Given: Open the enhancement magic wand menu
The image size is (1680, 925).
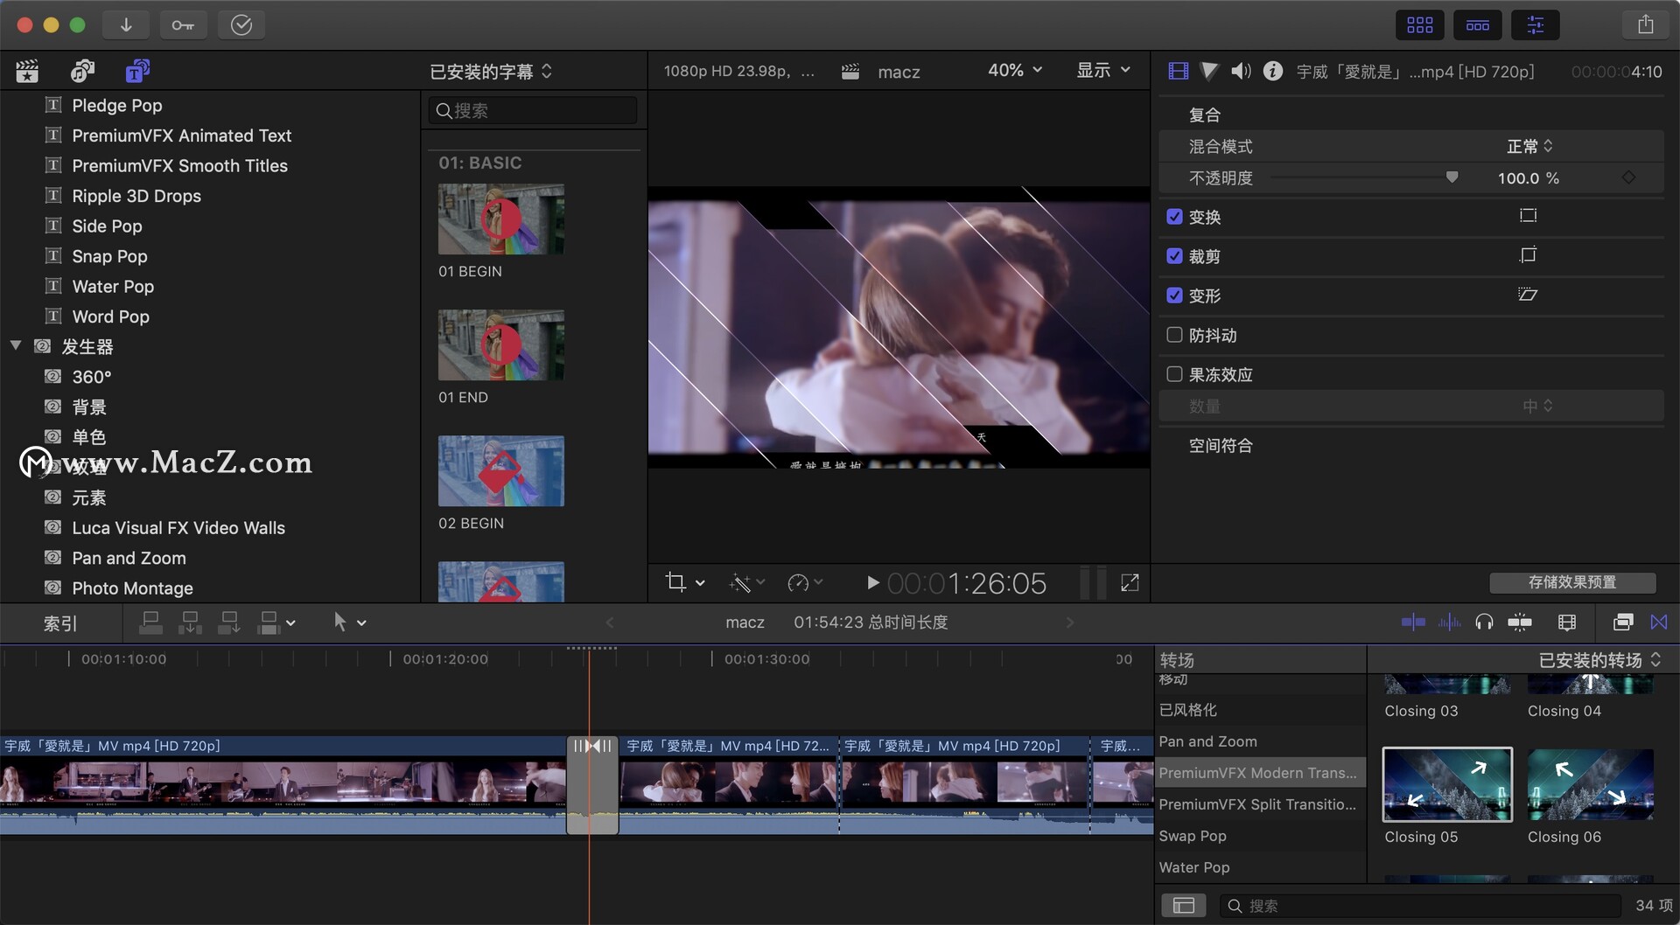Looking at the screenshot, I should (747, 582).
